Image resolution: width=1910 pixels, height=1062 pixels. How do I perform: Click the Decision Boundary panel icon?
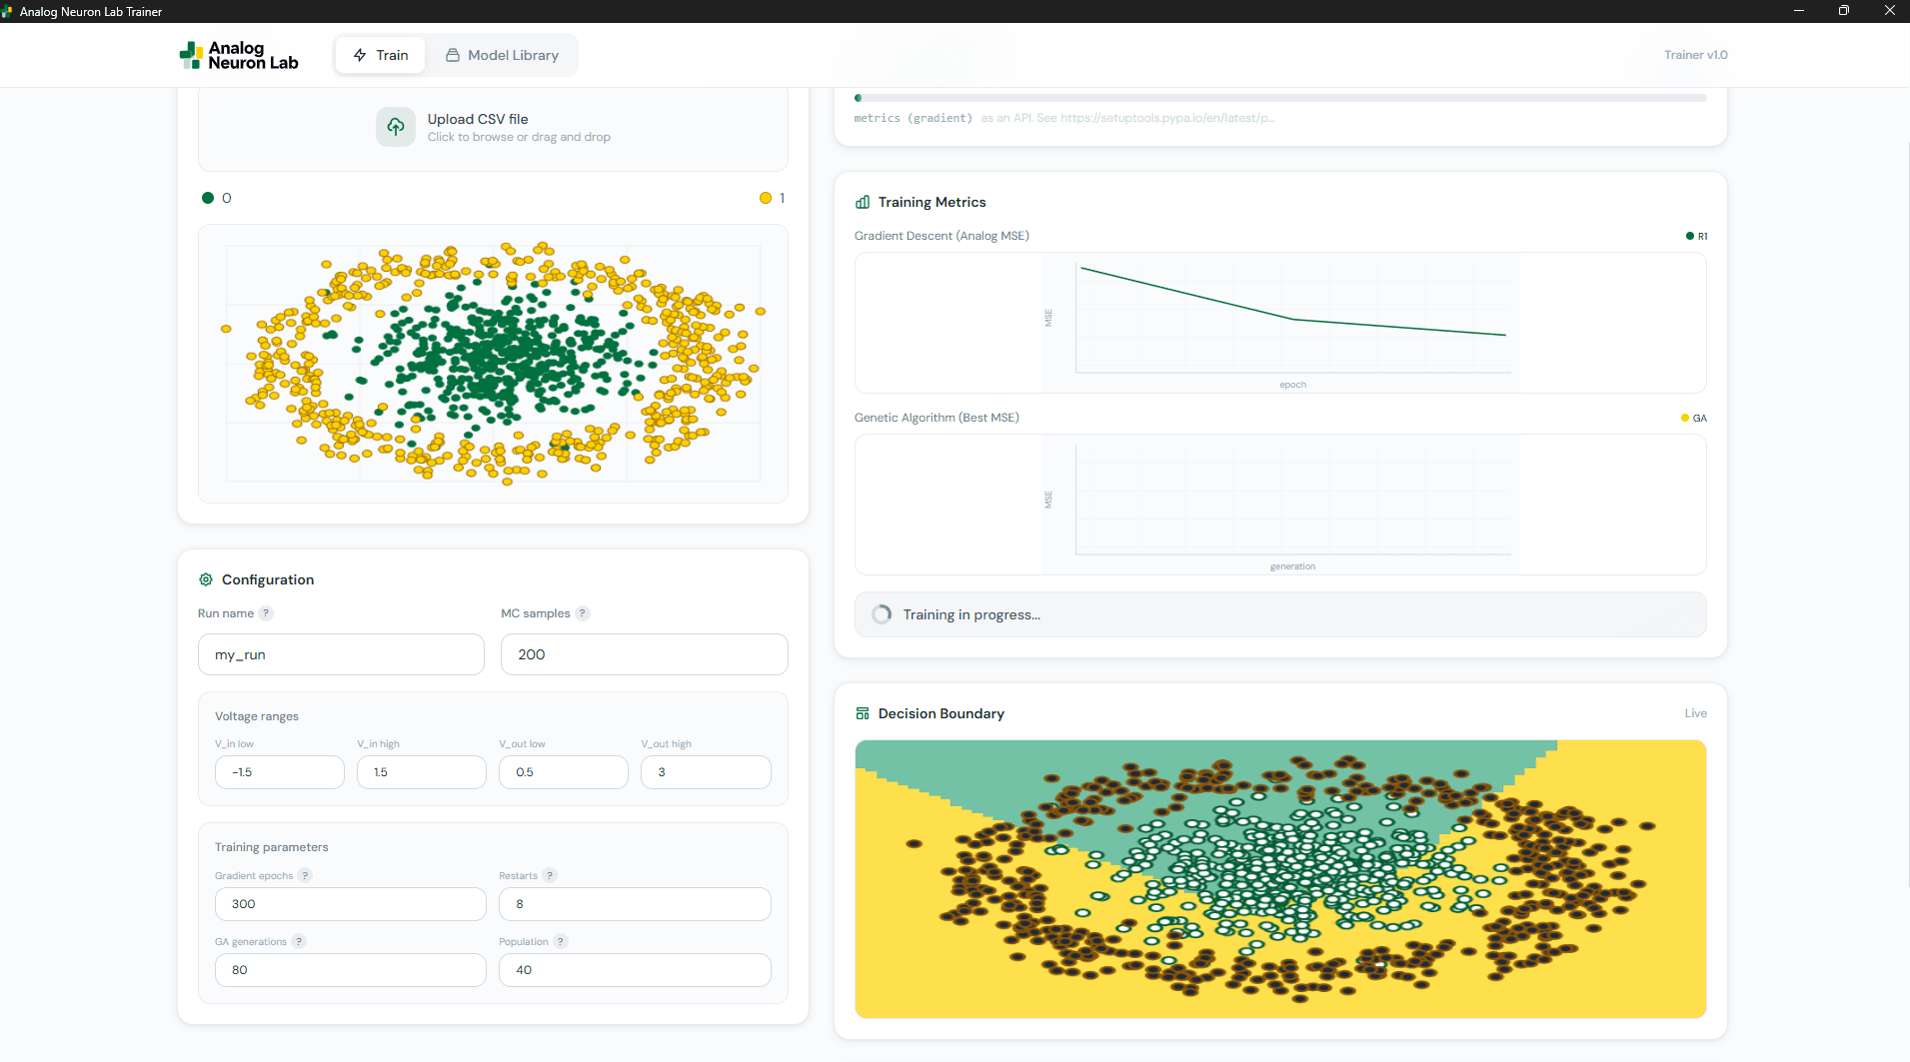tap(862, 712)
